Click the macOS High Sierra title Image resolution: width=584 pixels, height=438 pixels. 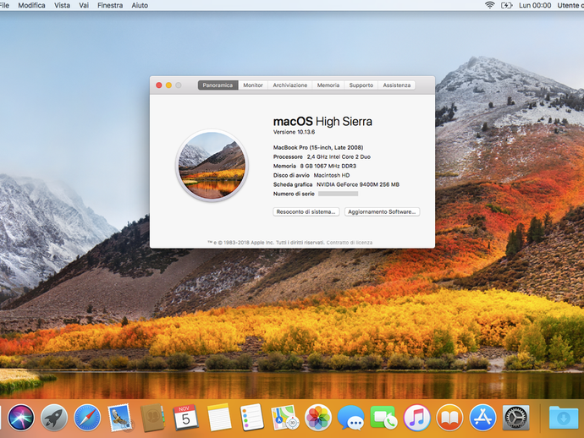[322, 121]
